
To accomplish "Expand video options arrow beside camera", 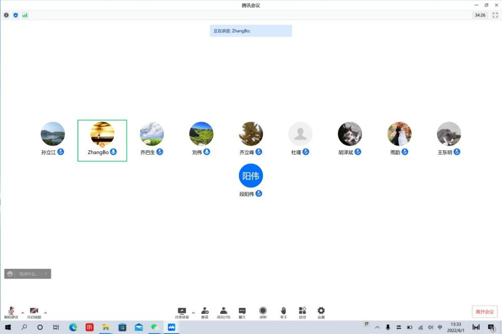I will coord(45,312).
